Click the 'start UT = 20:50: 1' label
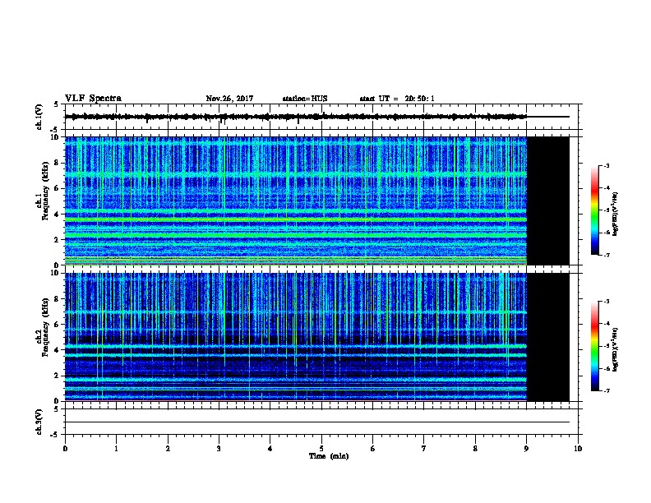The image size is (651, 503). click(x=397, y=99)
